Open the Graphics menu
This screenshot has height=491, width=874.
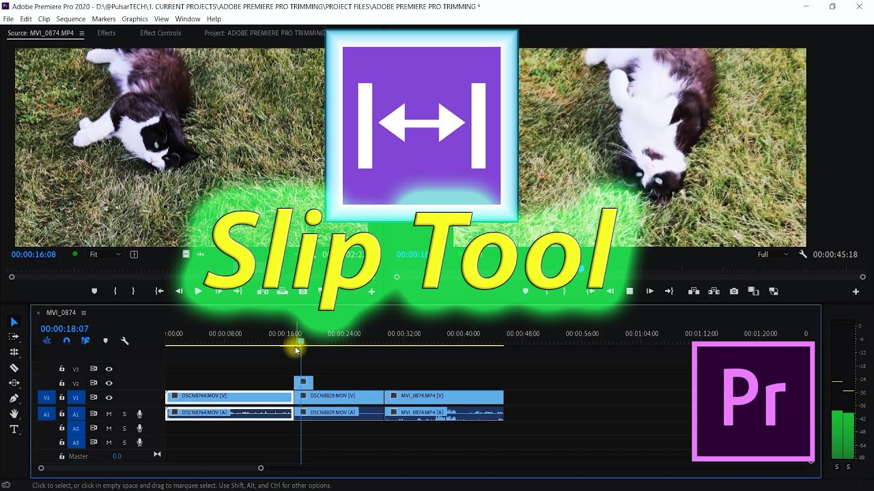tap(135, 19)
